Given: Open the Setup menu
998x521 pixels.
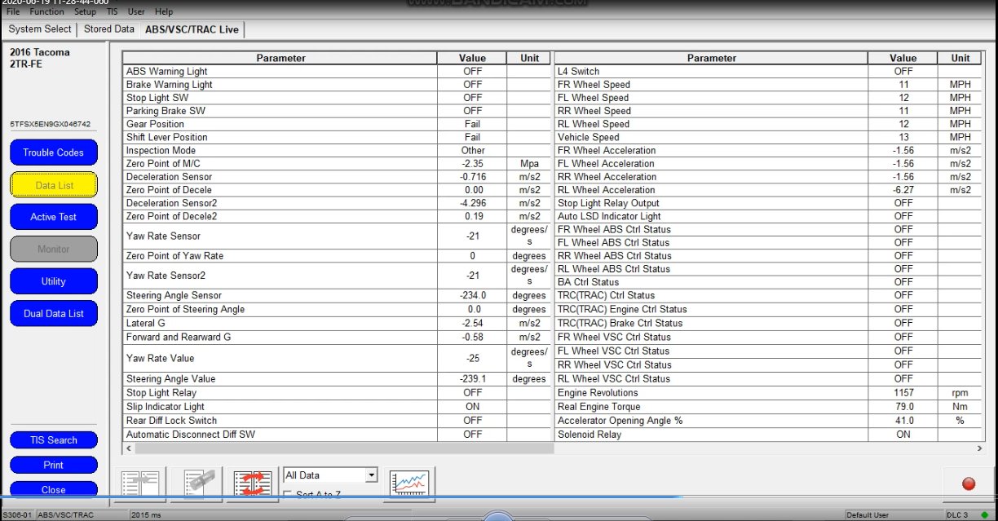Looking at the screenshot, I should pyautogui.click(x=85, y=12).
